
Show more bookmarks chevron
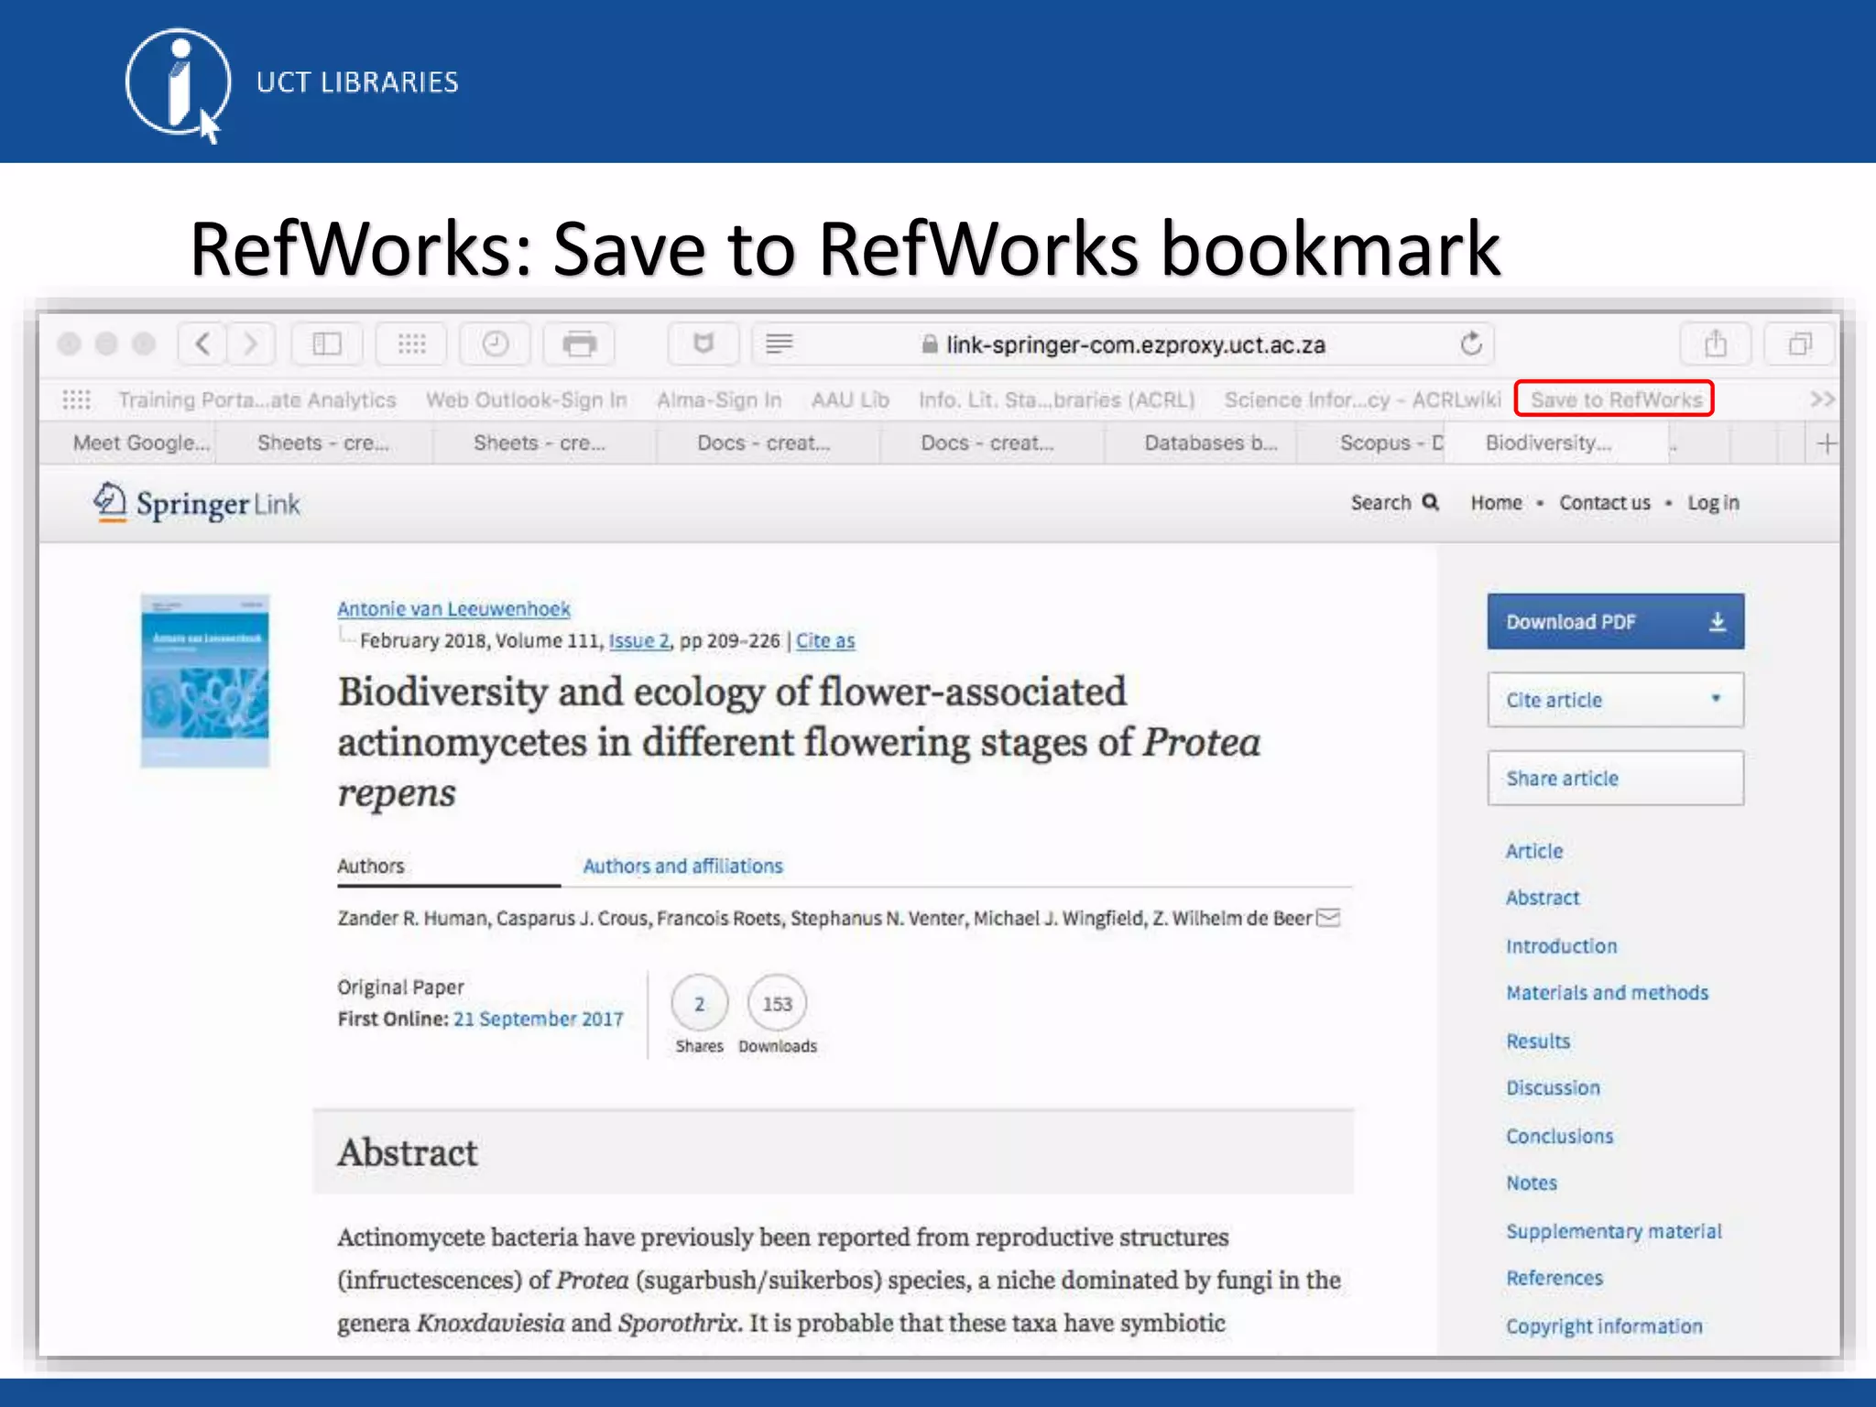pyautogui.click(x=1823, y=399)
